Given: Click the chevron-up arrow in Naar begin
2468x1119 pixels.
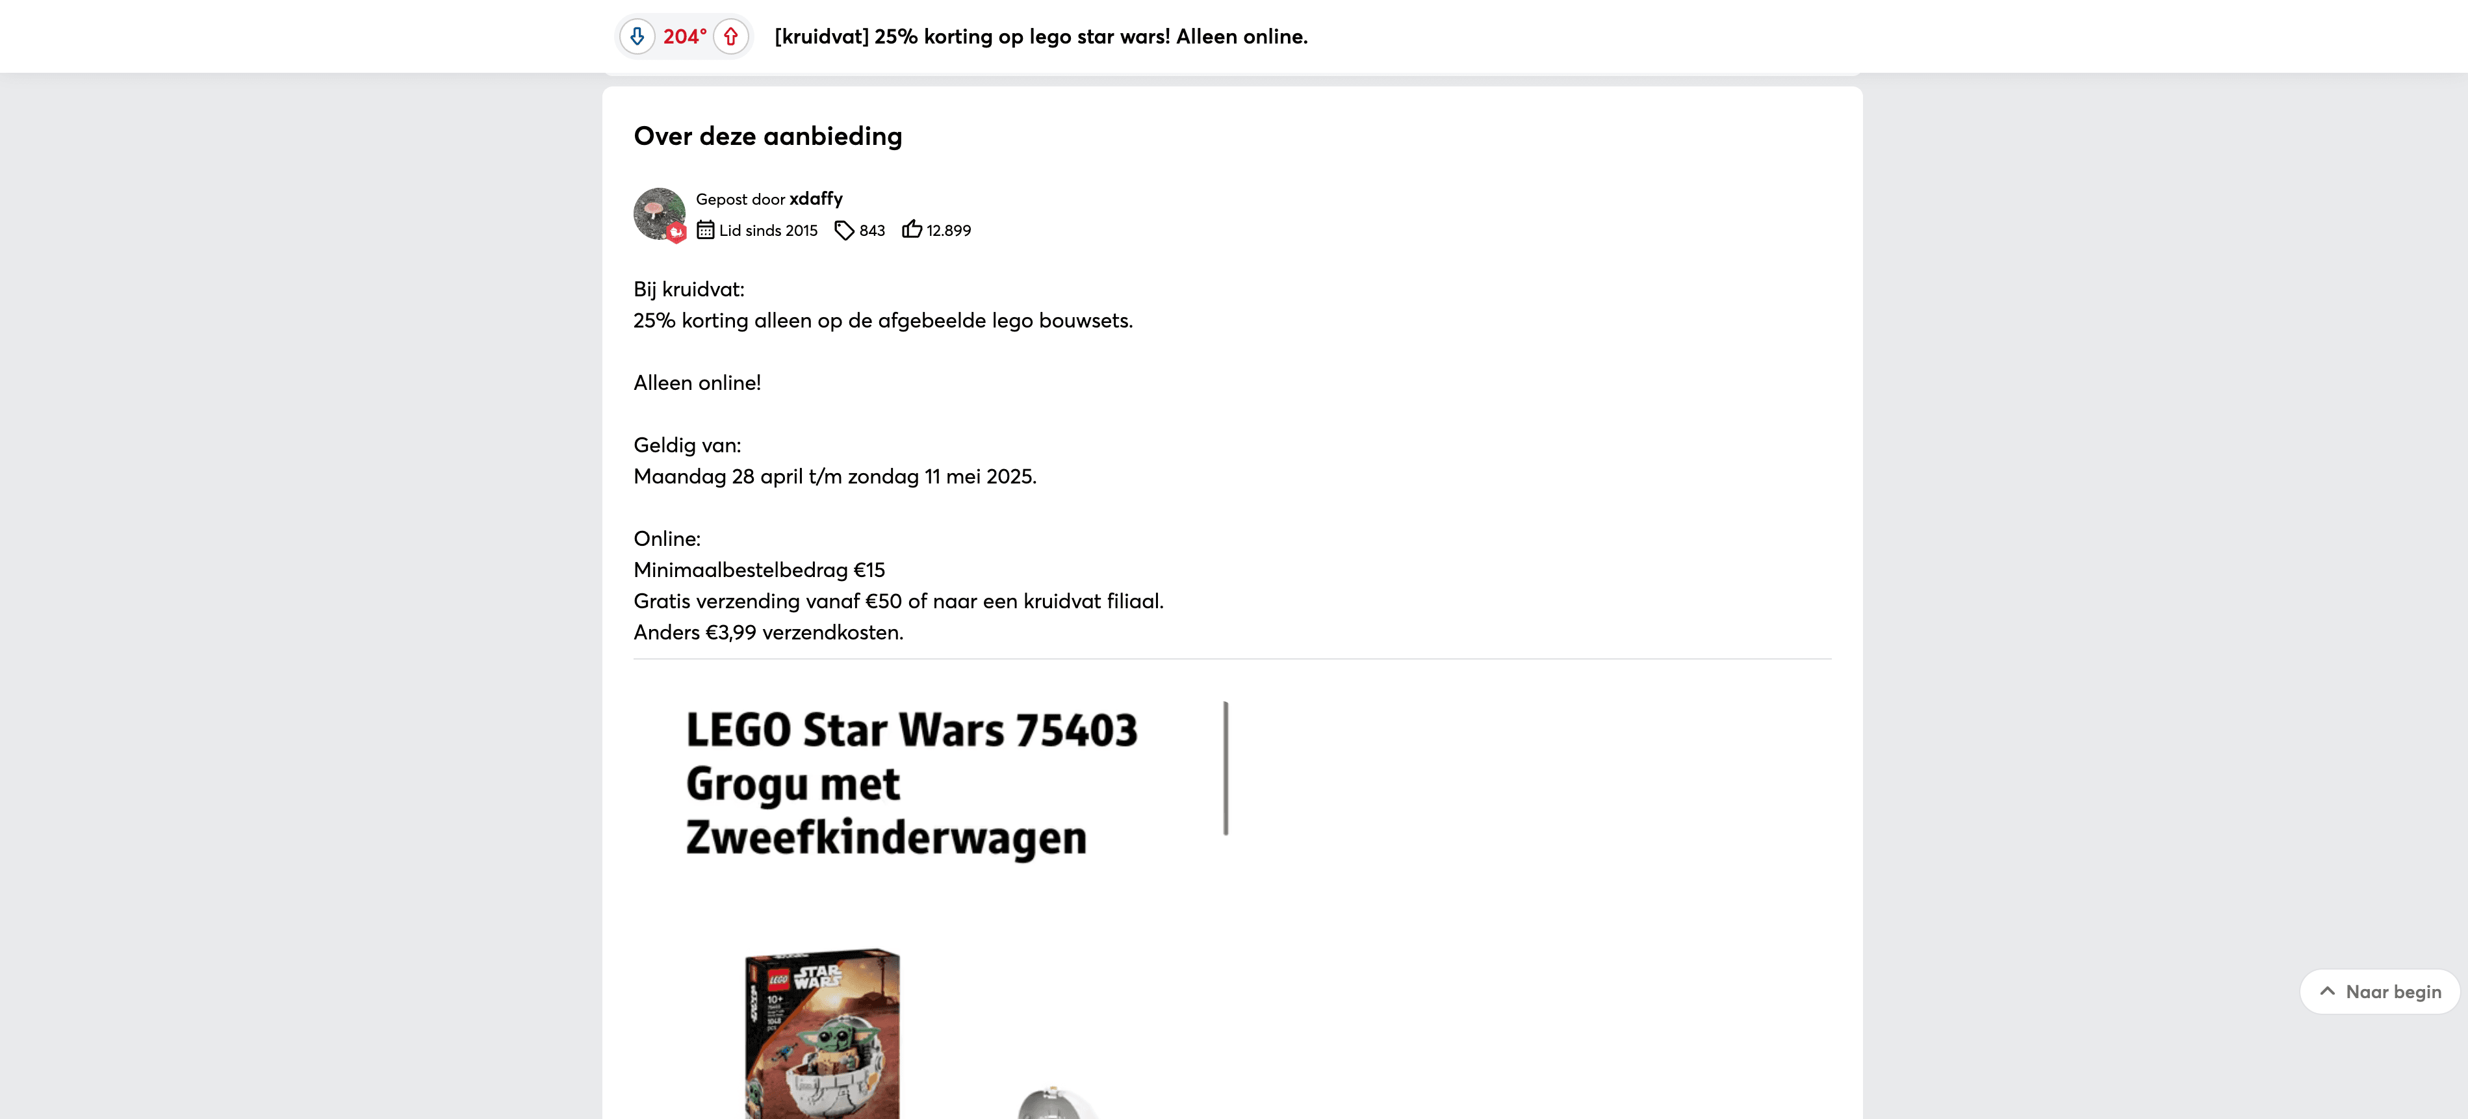Looking at the screenshot, I should coord(2327,992).
